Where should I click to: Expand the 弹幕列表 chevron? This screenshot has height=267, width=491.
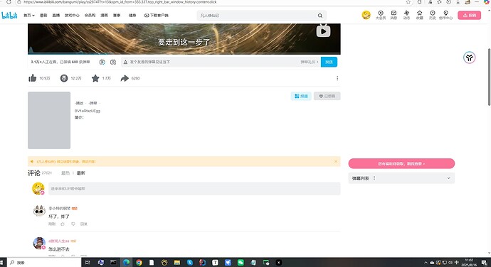click(448, 178)
